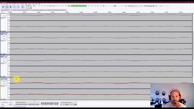This screenshot has height=109, width=194.
Task: Click the Silence audio icon
Action: [x=137, y=6]
